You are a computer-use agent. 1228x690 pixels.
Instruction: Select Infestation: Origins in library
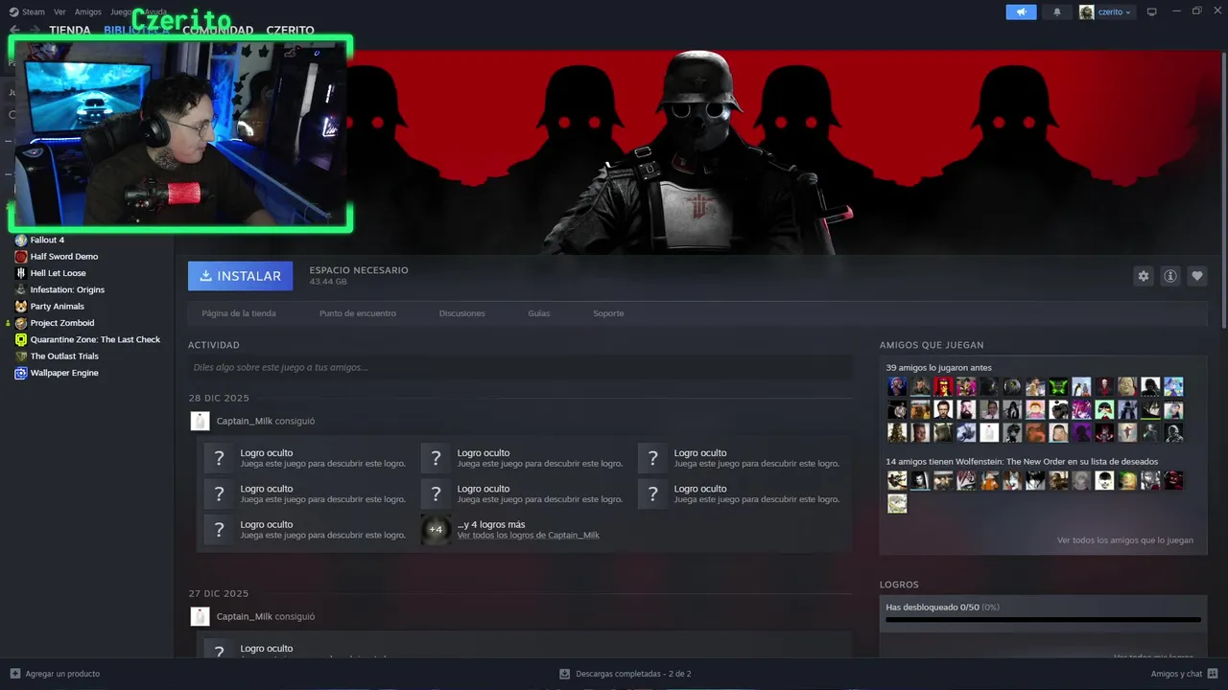[x=67, y=289]
